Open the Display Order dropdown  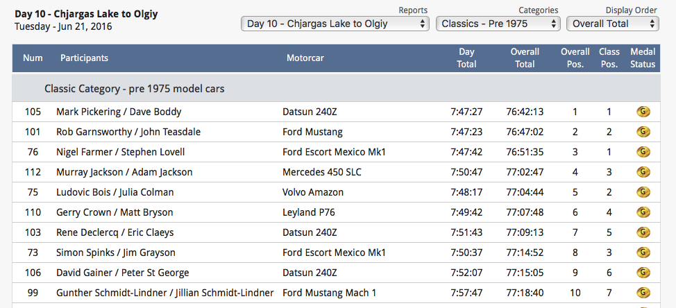click(612, 24)
